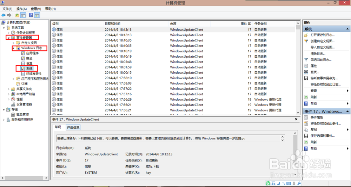Click 查找 action with binoculars icon
This screenshot has height=187, width=351.
315,72
